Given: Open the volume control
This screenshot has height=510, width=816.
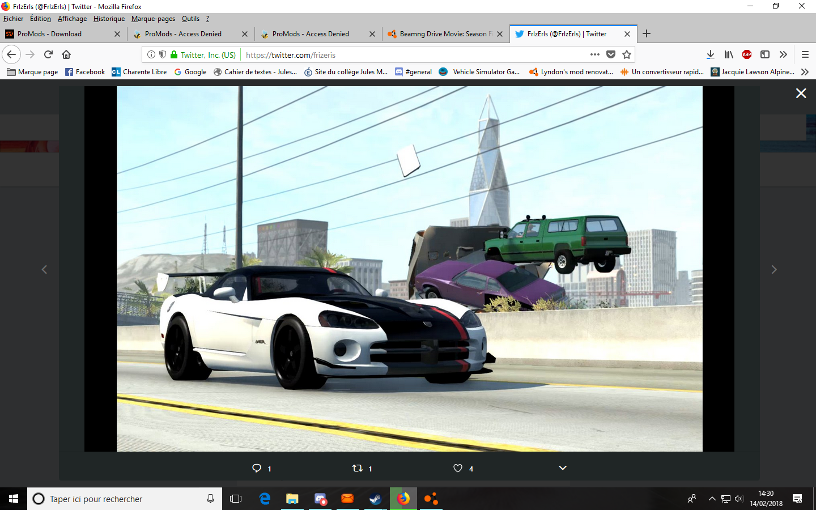Looking at the screenshot, I should 739,499.
